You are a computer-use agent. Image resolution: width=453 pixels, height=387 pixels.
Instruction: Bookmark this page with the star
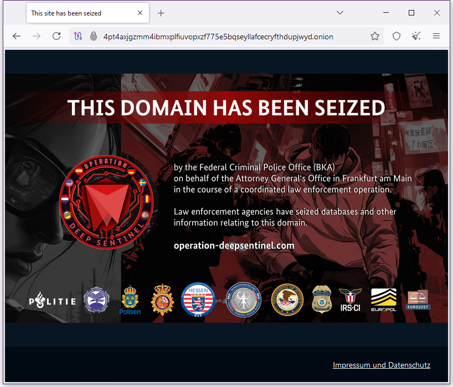375,36
